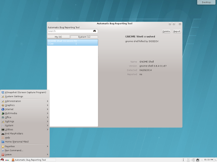Open the info notification tray icon

click(x=183, y=160)
